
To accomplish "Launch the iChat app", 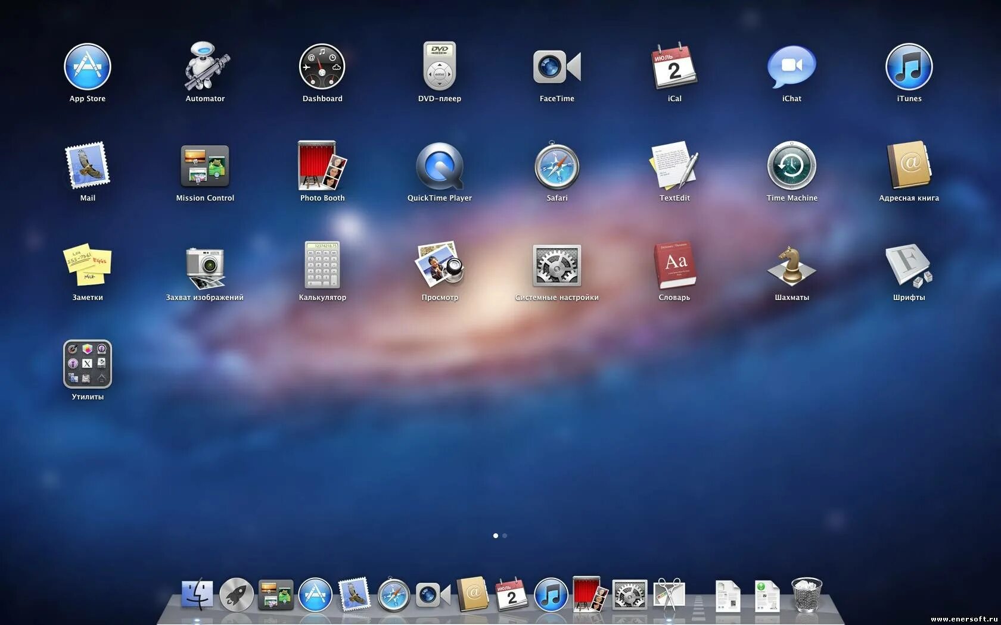I will (x=792, y=67).
